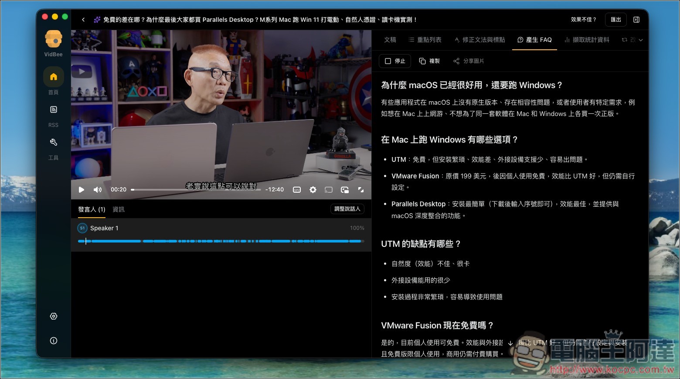
Task: Click the 匯出 export button
Action: [x=616, y=20]
